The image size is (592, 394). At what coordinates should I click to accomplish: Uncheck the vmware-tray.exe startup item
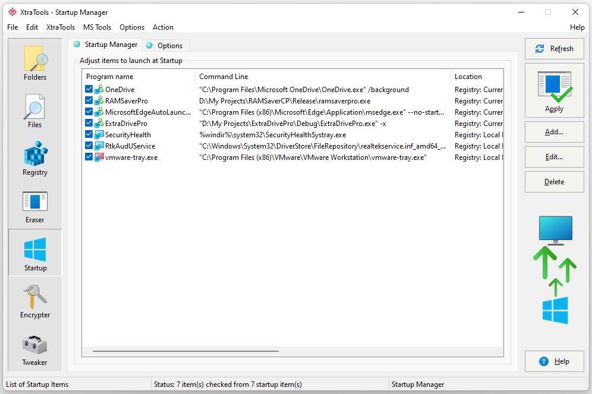point(89,157)
